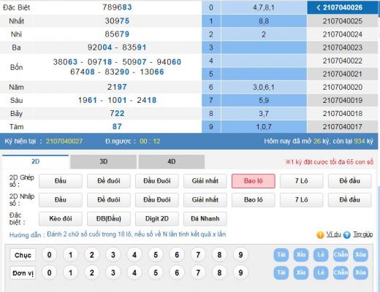Choose Đầu in 2D Nhập số row
The width and height of the screenshot is (380, 292).
coord(61,200)
